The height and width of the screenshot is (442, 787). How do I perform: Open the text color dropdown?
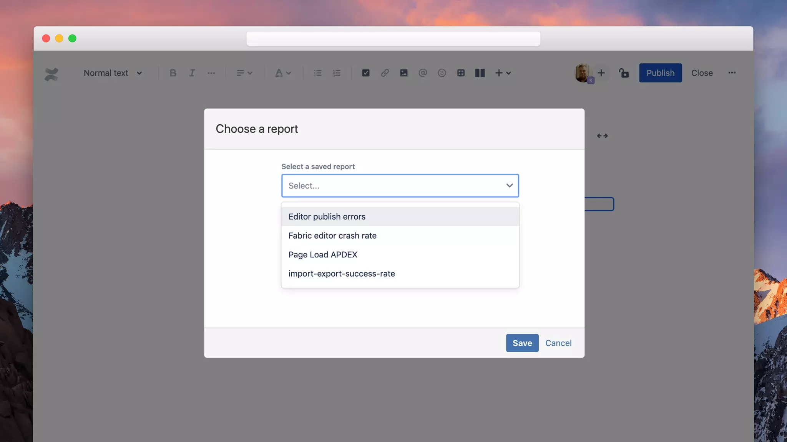click(x=283, y=73)
